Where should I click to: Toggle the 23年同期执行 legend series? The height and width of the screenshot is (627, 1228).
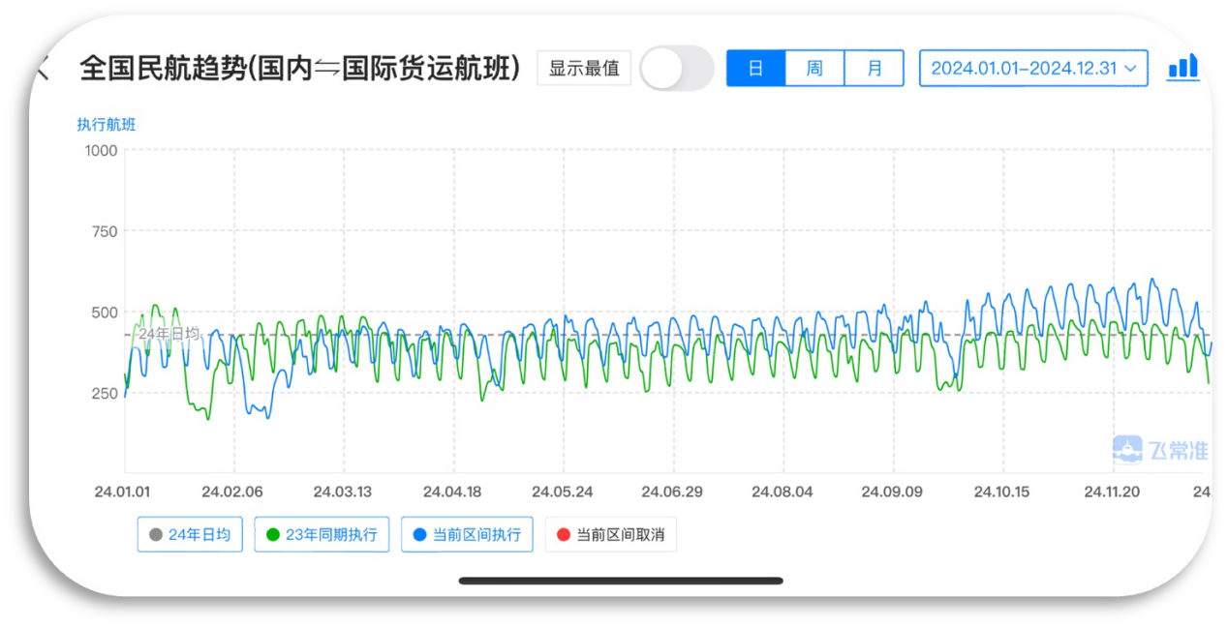tap(322, 534)
